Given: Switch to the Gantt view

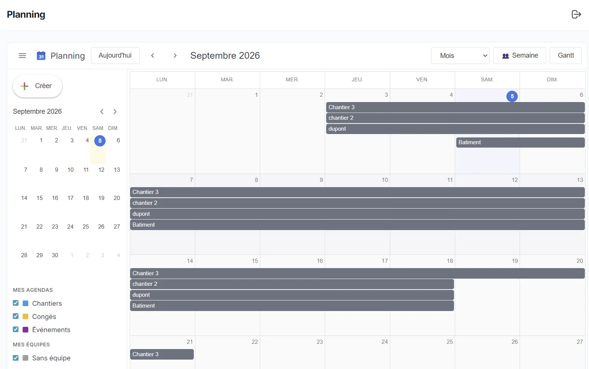Looking at the screenshot, I should (566, 55).
